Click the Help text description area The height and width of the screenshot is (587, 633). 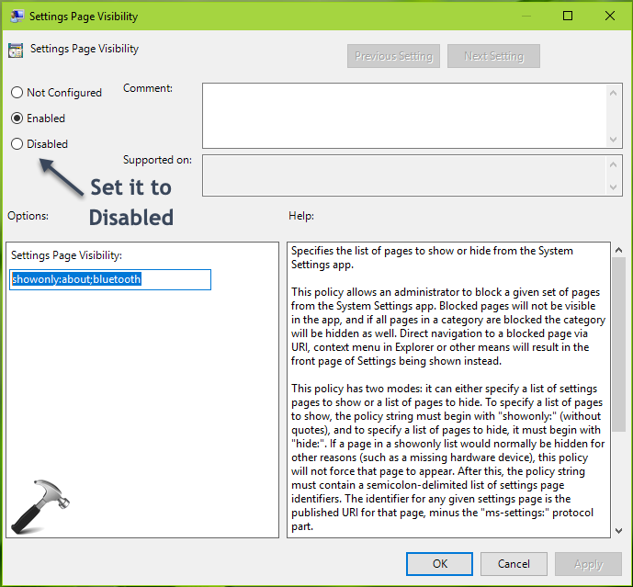tap(448, 390)
